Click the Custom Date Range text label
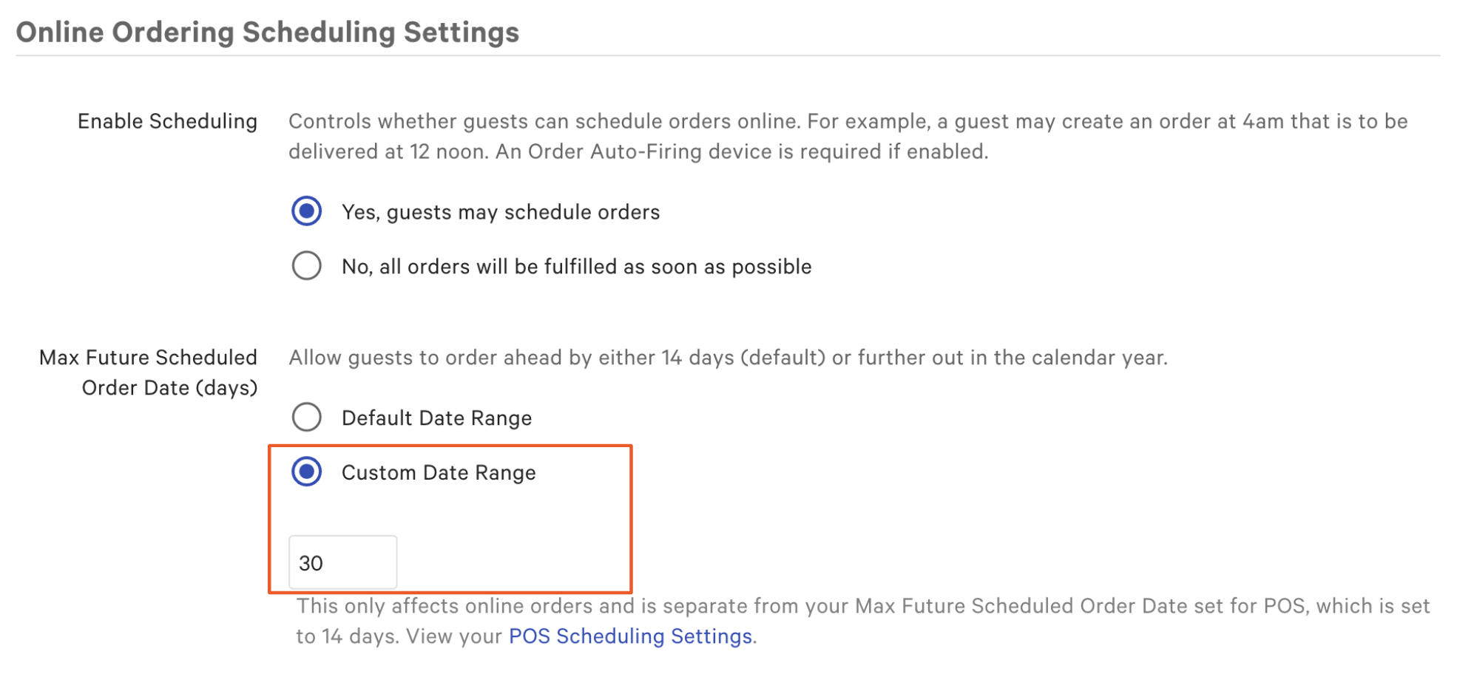 tap(438, 472)
